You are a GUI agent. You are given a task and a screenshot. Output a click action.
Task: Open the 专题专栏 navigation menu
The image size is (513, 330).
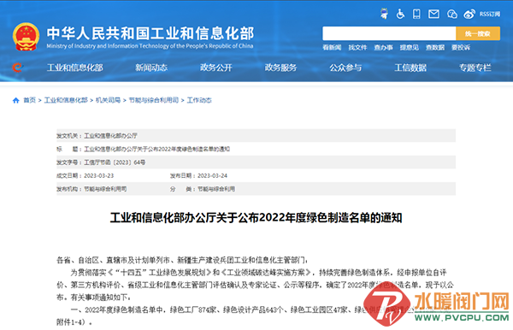(x=475, y=68)
